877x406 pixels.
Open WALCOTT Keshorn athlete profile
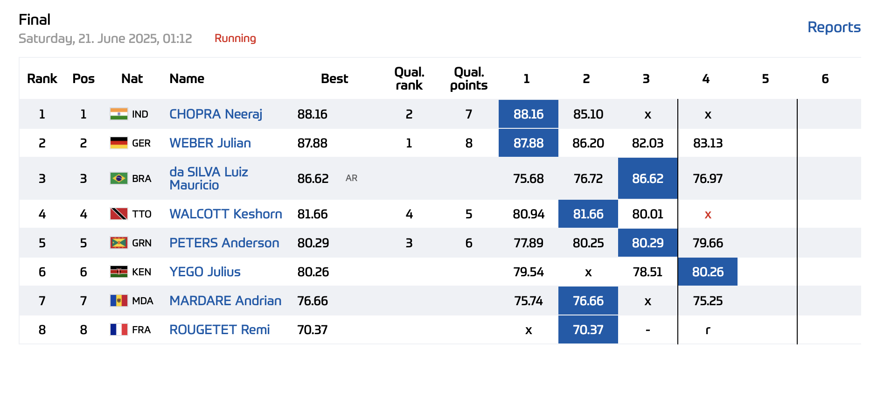point(226,214)
